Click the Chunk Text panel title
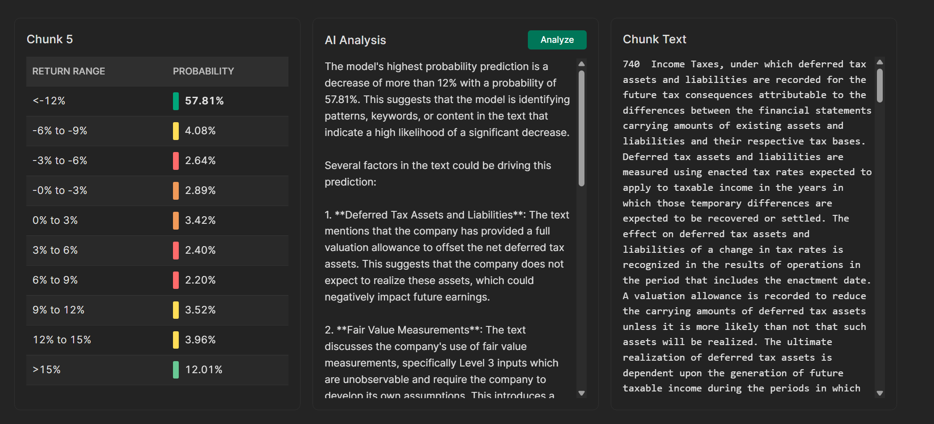 [654, 39]
